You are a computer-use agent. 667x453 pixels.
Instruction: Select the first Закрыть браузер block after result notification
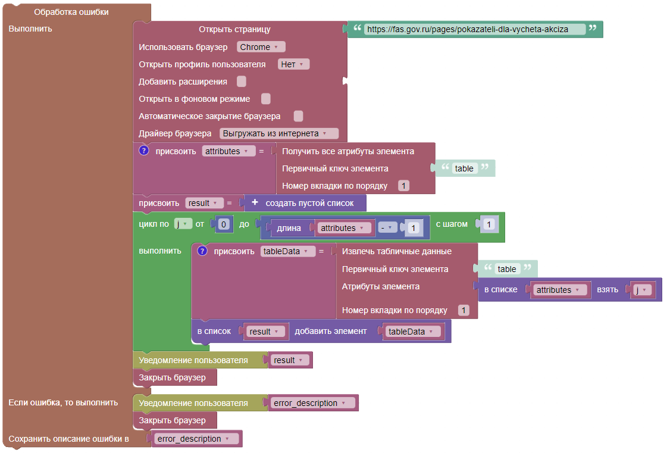[x=175, y=377]
